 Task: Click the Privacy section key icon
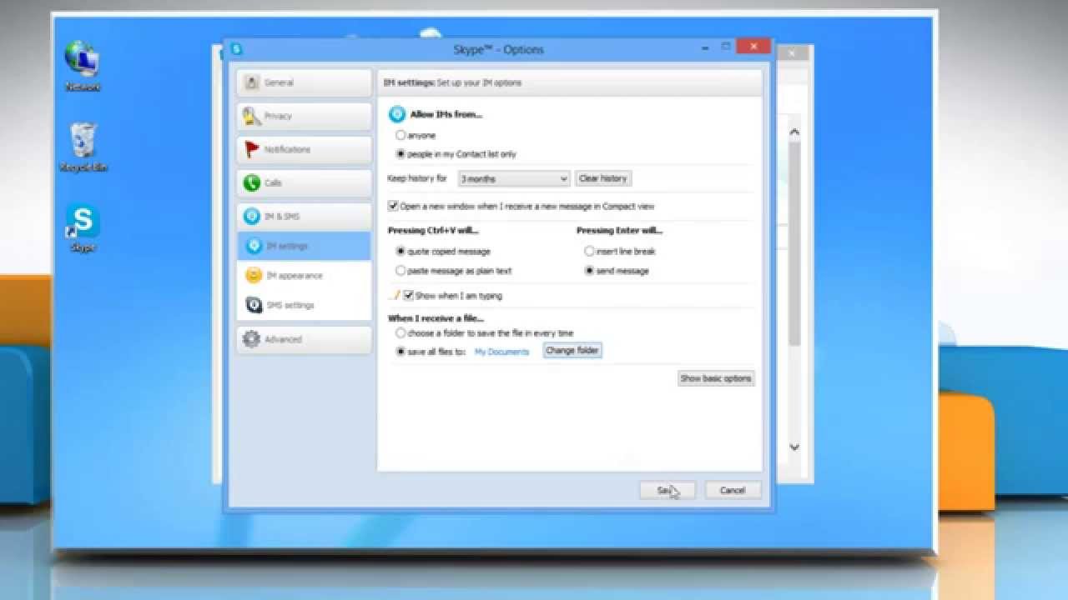pos(251,116)
